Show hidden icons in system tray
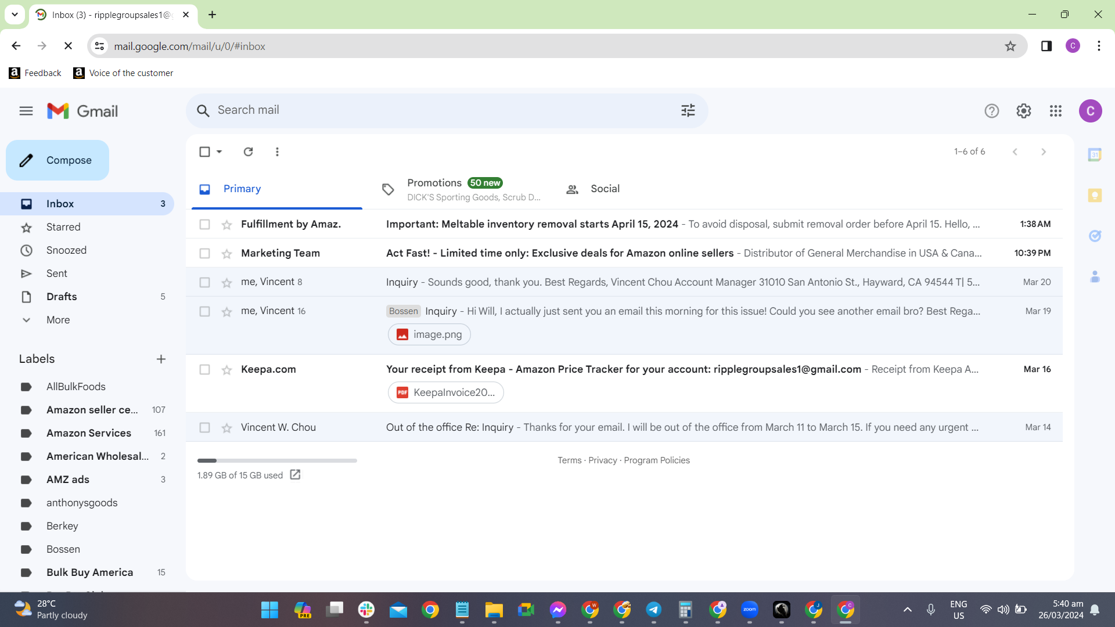Screen dimensions: 1115x627 tap(908, 610)
